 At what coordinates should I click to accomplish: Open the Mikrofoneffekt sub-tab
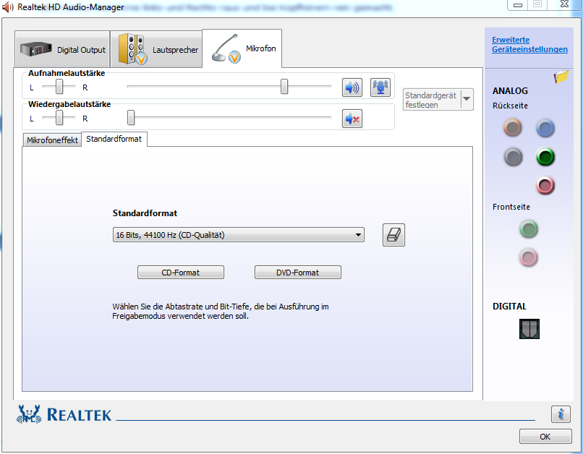52,140
